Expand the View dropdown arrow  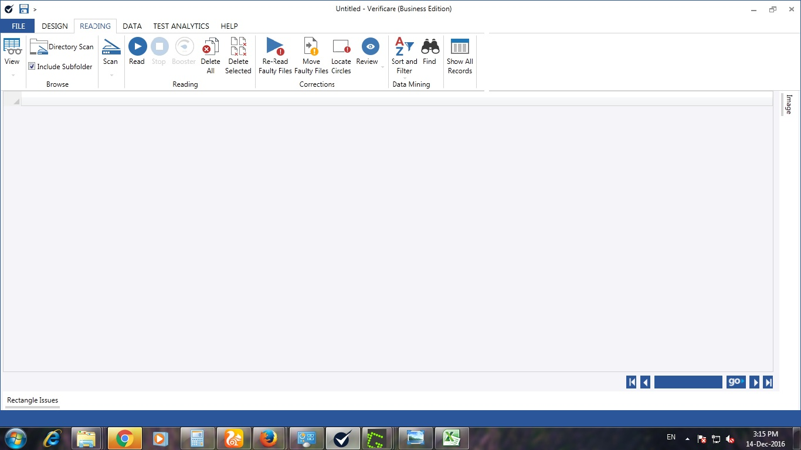tap(12, 75)
